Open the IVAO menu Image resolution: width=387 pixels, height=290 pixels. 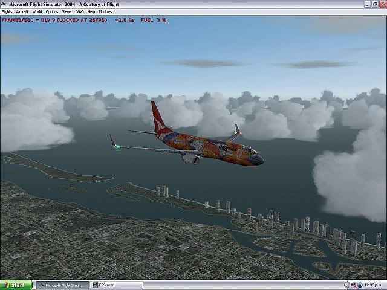pos(79,11)
